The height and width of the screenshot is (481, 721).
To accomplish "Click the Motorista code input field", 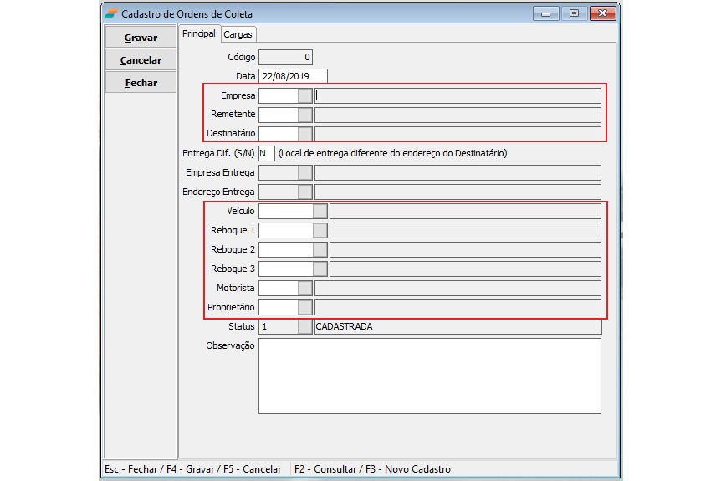I will 278,288.
